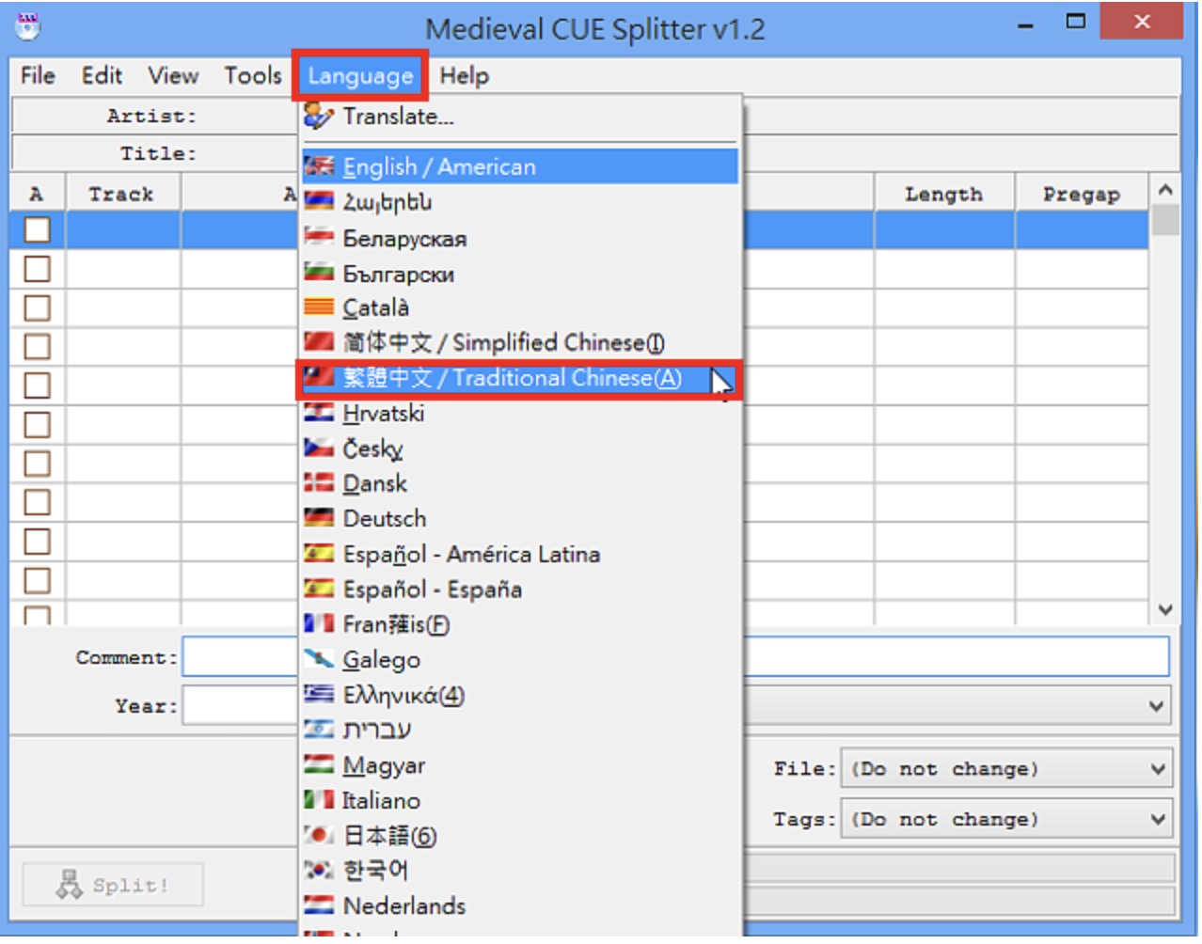The height and width of the screenshot is (944, 1202).
Task: Open the Tools menu
Action: (x=252, y=75)
